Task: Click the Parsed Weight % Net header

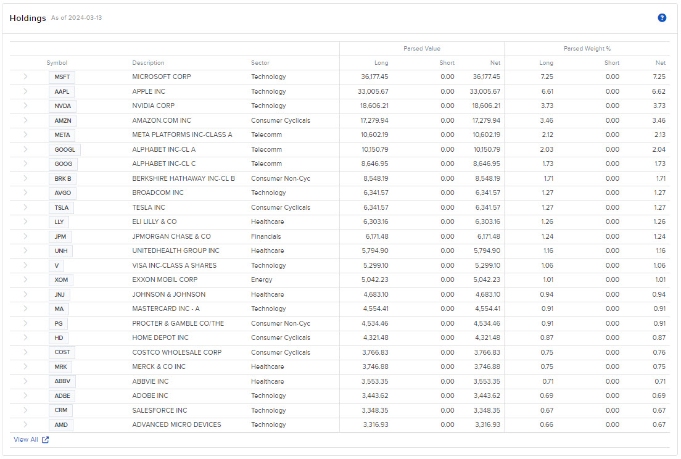Action: pyautogui.click(x=661, y=63)
